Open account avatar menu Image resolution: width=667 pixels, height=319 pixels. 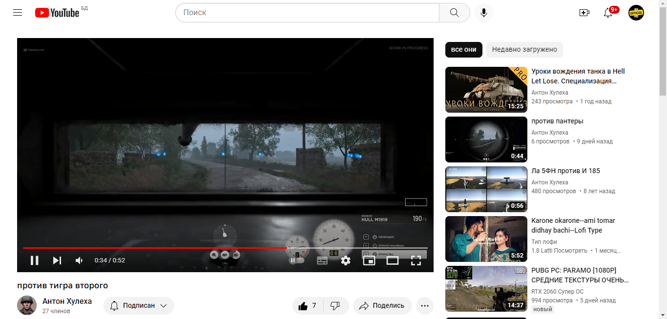point(636,13)
